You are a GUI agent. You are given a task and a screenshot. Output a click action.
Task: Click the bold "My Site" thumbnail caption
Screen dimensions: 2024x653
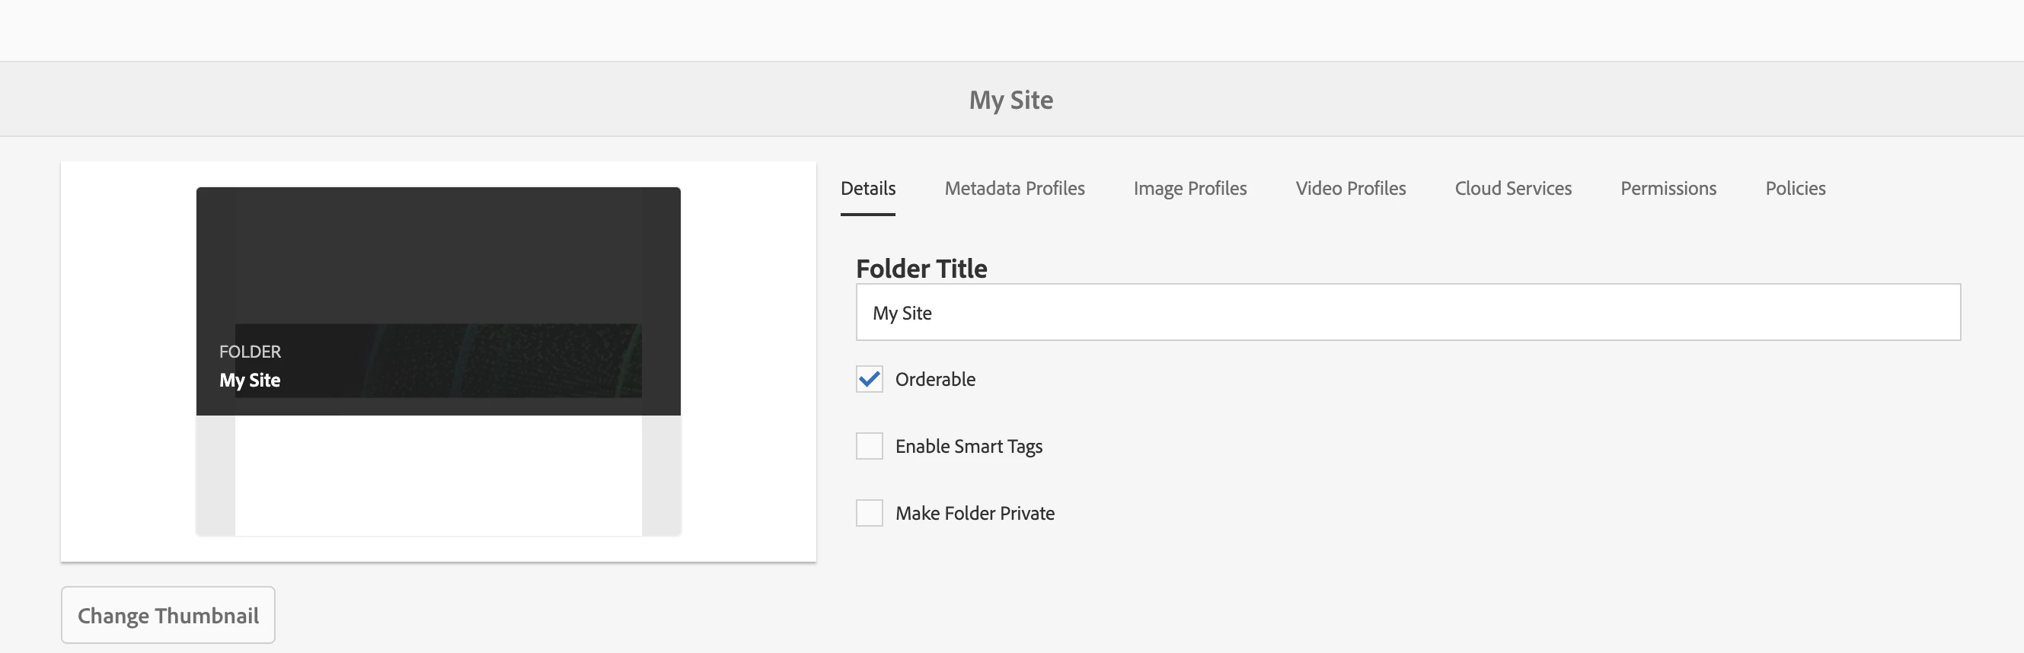[250, 381]
